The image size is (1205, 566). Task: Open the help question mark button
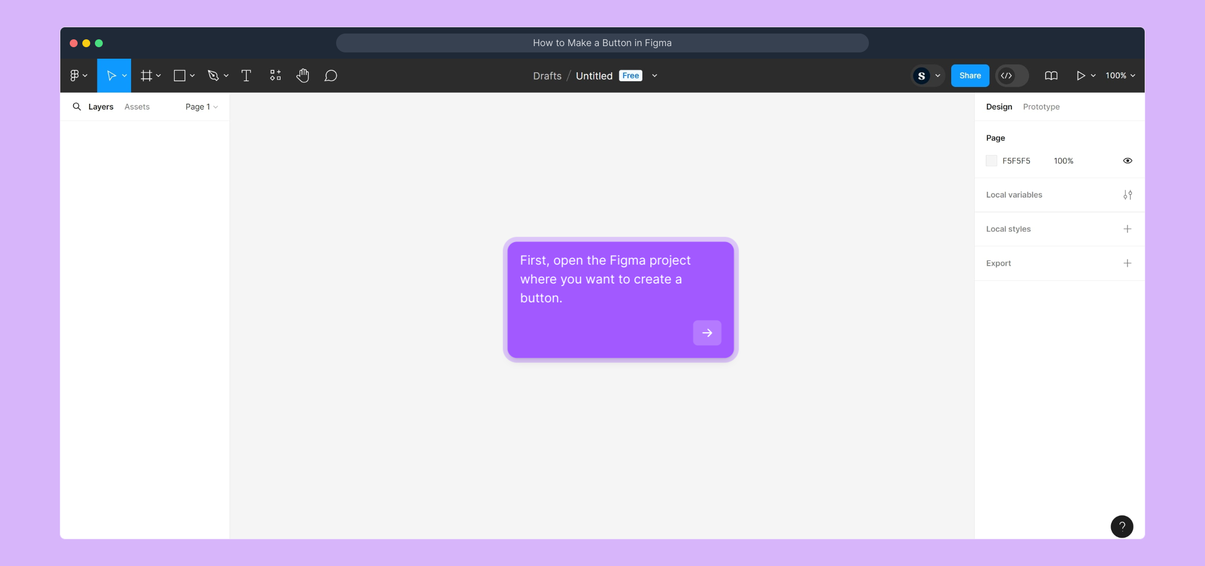point(1122,526)
